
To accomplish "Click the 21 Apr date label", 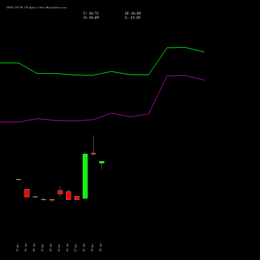I will [42, 248].
